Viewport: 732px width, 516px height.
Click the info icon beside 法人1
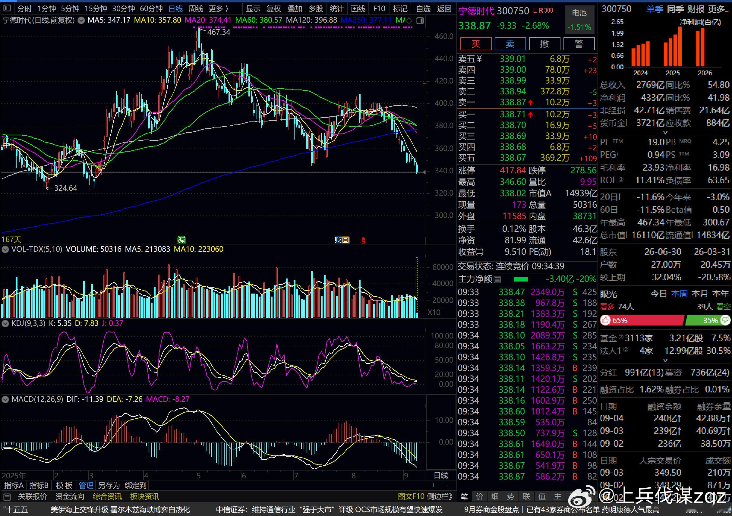click(x=626, y=350)
